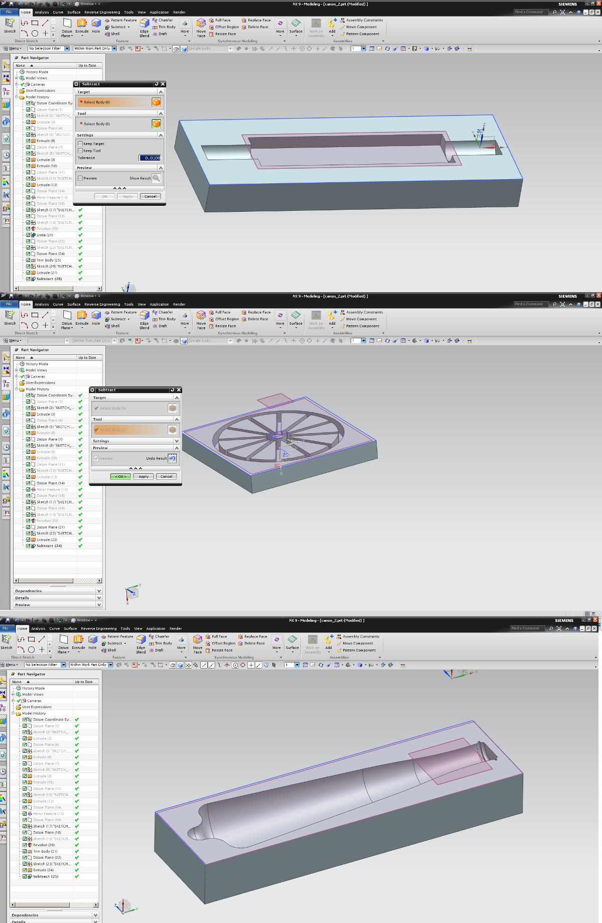Open Subtract dropdown arrow in bottom window ribbon
602x923 pixels.
[125, 643]
